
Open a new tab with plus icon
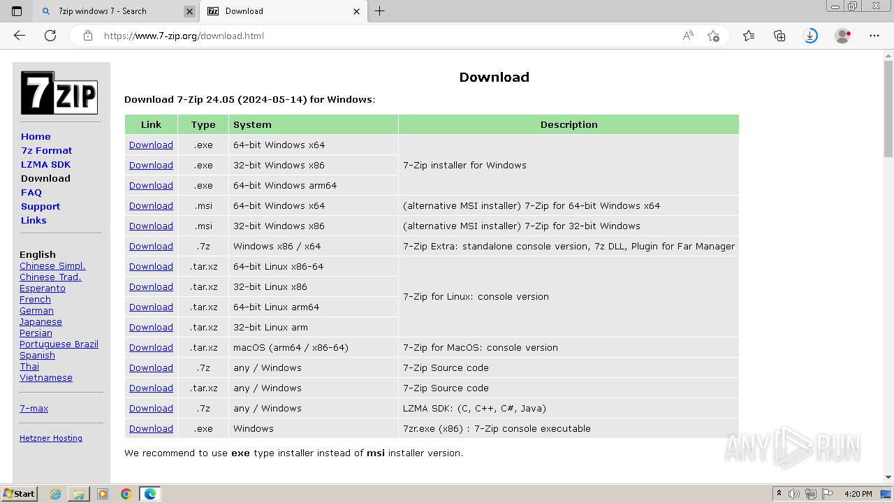(380, 11)
